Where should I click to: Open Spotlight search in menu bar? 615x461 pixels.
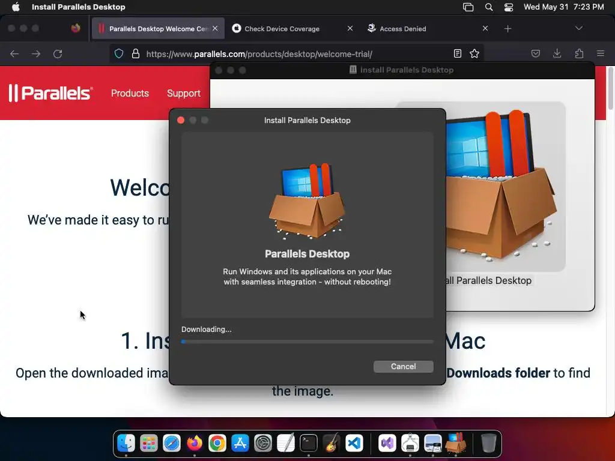point(489,7)
